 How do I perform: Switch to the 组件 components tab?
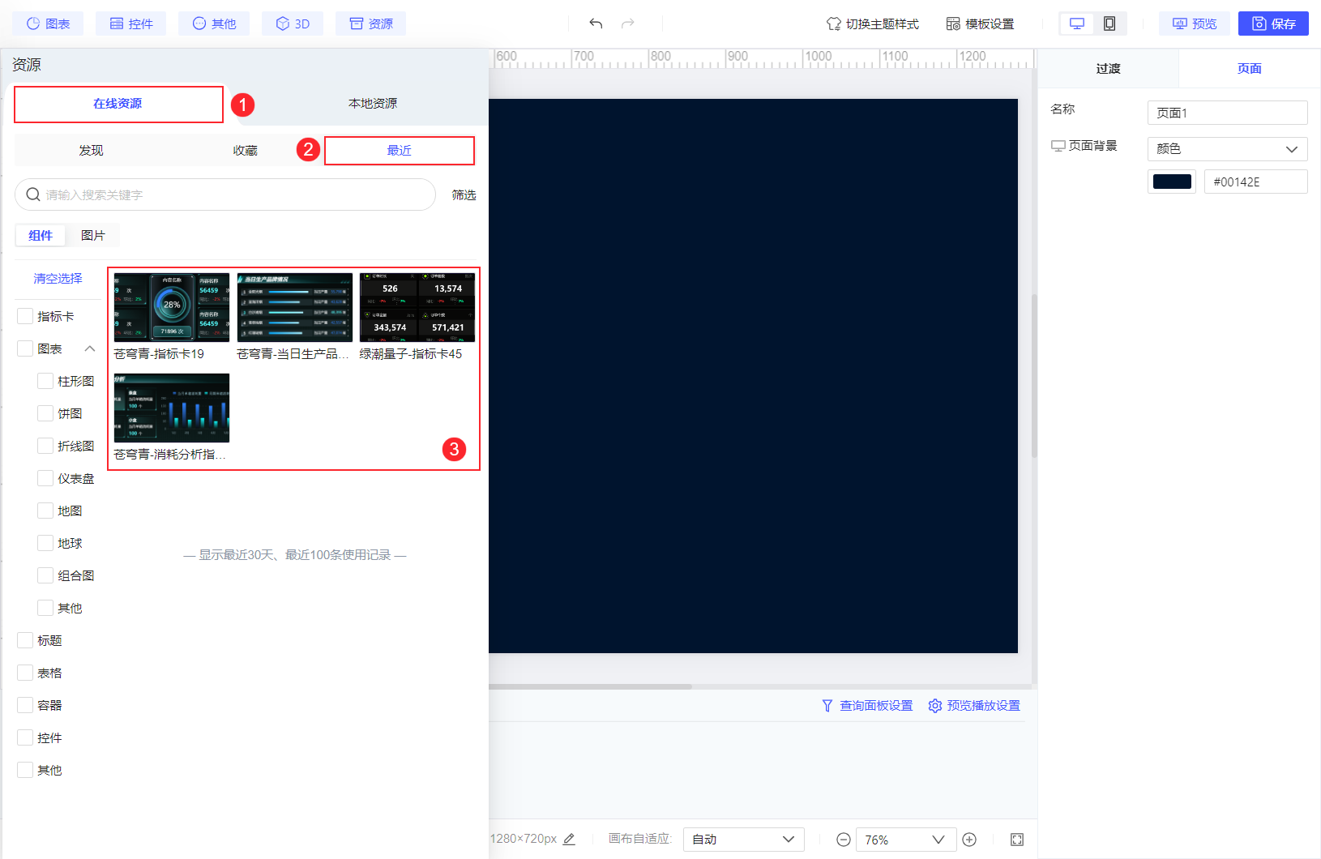pyautogui.click(x=41, y=235)
